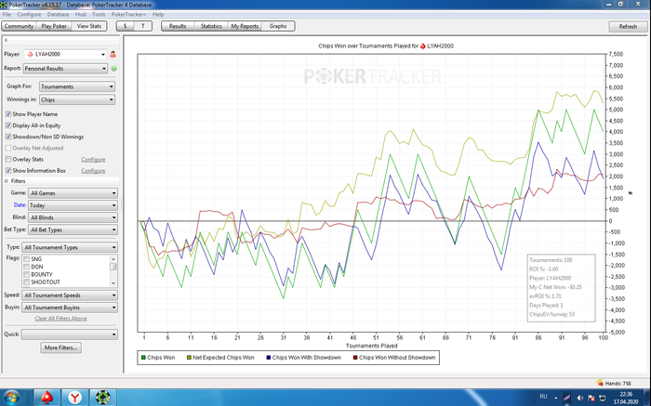The height and width of the screenshot is (406, 651).
Task: Open the Hud menu
Action: tap(81, 15)
